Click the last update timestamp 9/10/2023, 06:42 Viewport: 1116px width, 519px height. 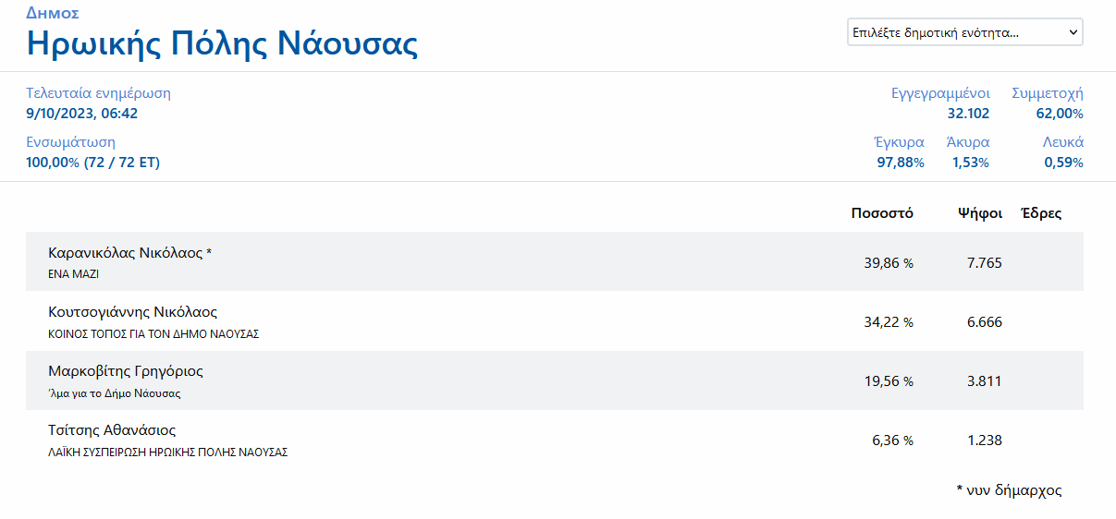pos(82,114)
